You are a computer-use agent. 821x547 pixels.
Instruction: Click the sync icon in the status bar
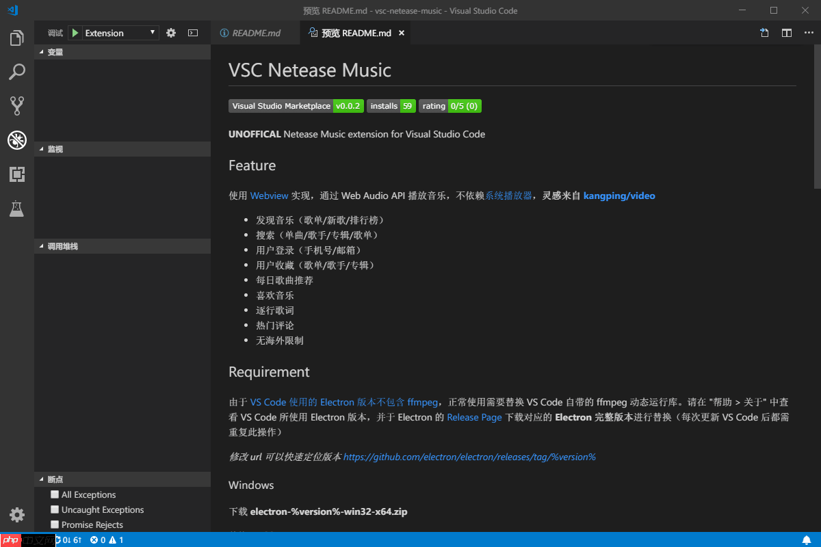click(61, 539)
